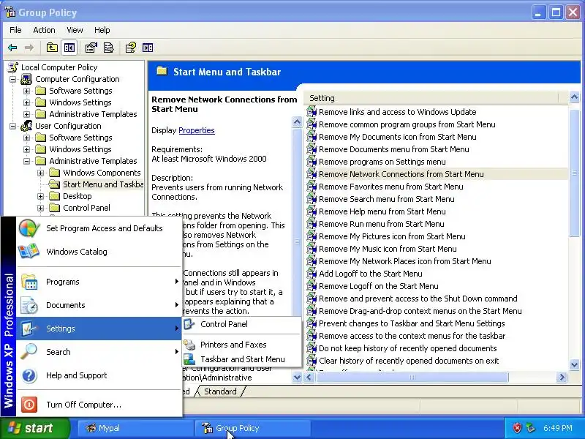The width and height of the screenshot is (585, 439).
Task: Click the Properties link in description pane
Action: pyautogui.click(x=197, y=130)
